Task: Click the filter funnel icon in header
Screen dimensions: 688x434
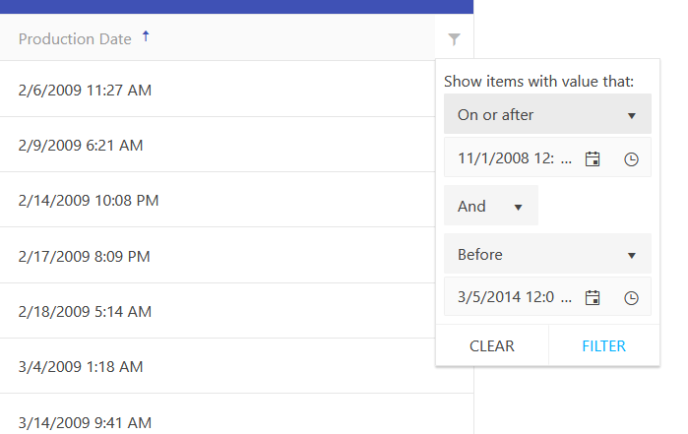Action: [454, 39]
